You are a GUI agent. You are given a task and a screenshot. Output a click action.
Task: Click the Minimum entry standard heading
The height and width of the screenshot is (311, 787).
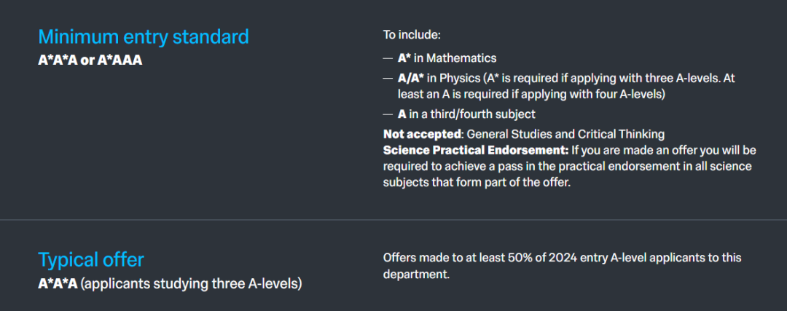point(144,37)
